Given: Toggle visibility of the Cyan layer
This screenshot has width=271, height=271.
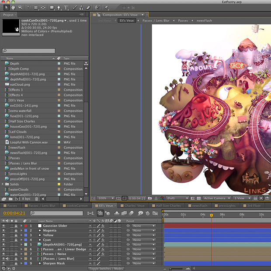Looking at the screenshot, I should [3, 240].
